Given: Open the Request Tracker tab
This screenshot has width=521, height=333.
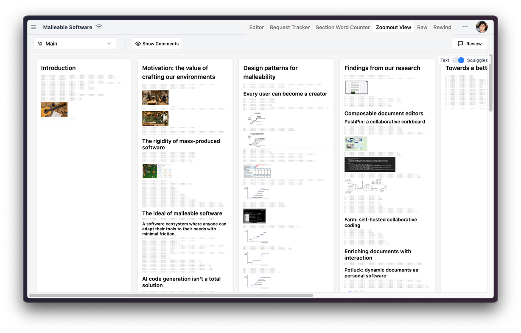Looking at the screenshot, I should [x=290, y=27].
